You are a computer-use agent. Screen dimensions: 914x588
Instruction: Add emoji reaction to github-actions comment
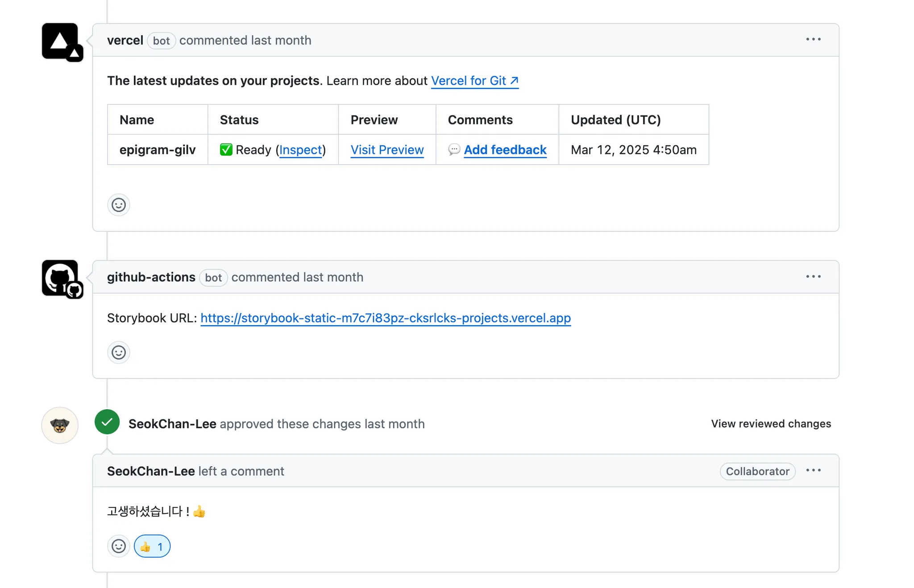(x=119, y=353)
